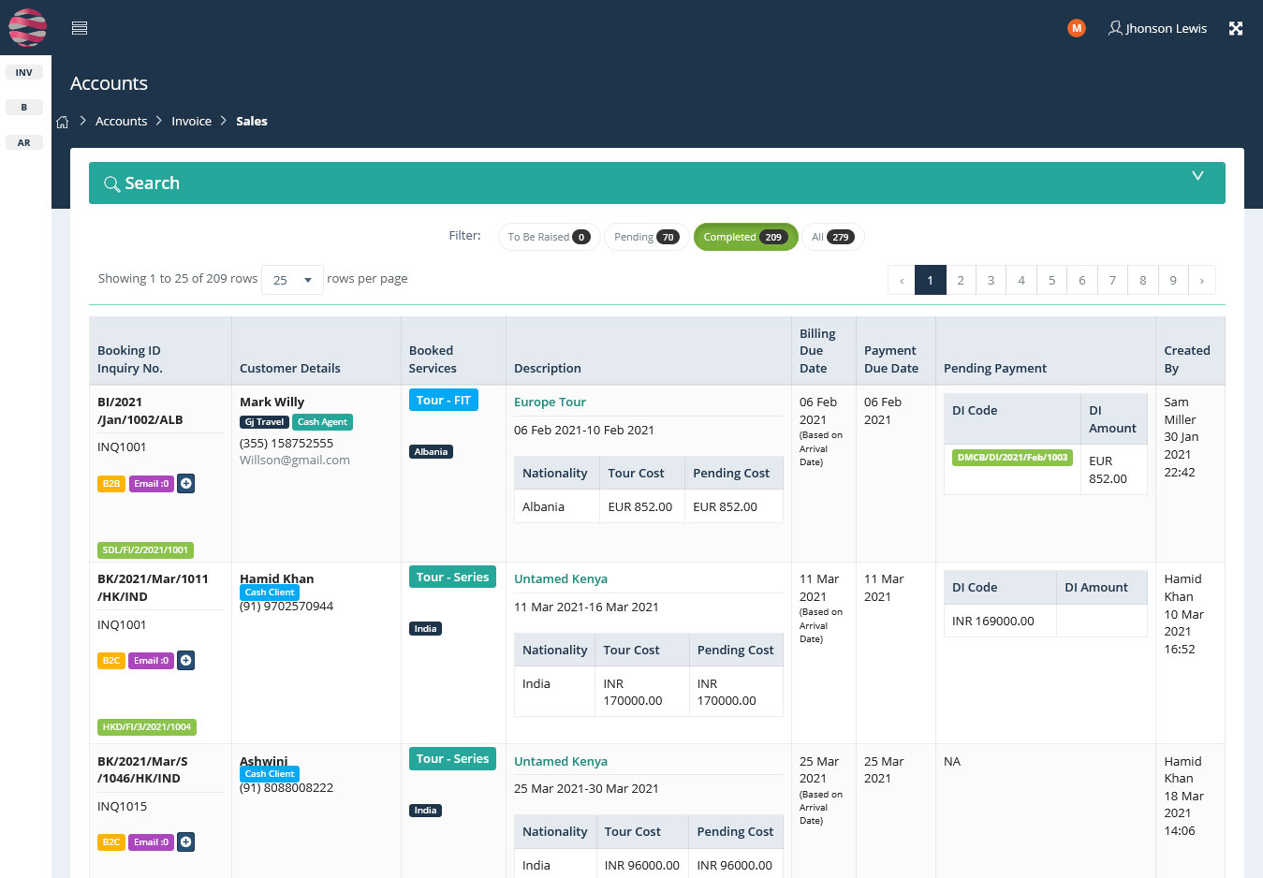This screenshot has height=878, width=1263.
Task: Click Tour - Series badge for Ashwini
Action: (x=452, y=759)
